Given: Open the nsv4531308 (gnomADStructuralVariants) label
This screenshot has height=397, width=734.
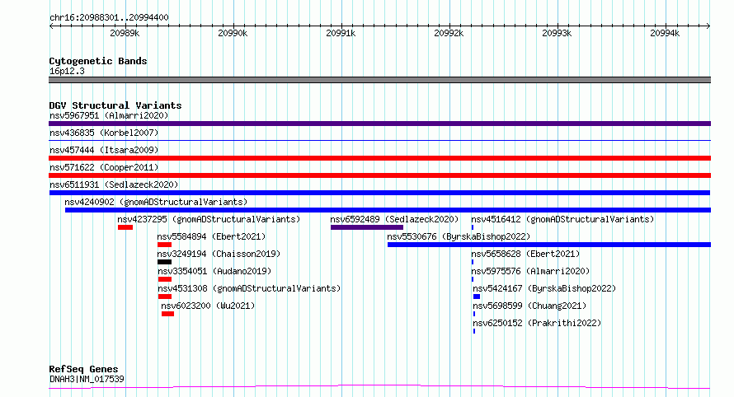Looking at the screenshot, I should [x=249, y=288].
